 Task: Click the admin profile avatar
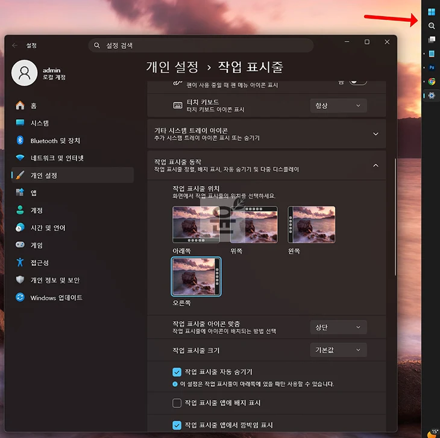click(x=25, y=73)
